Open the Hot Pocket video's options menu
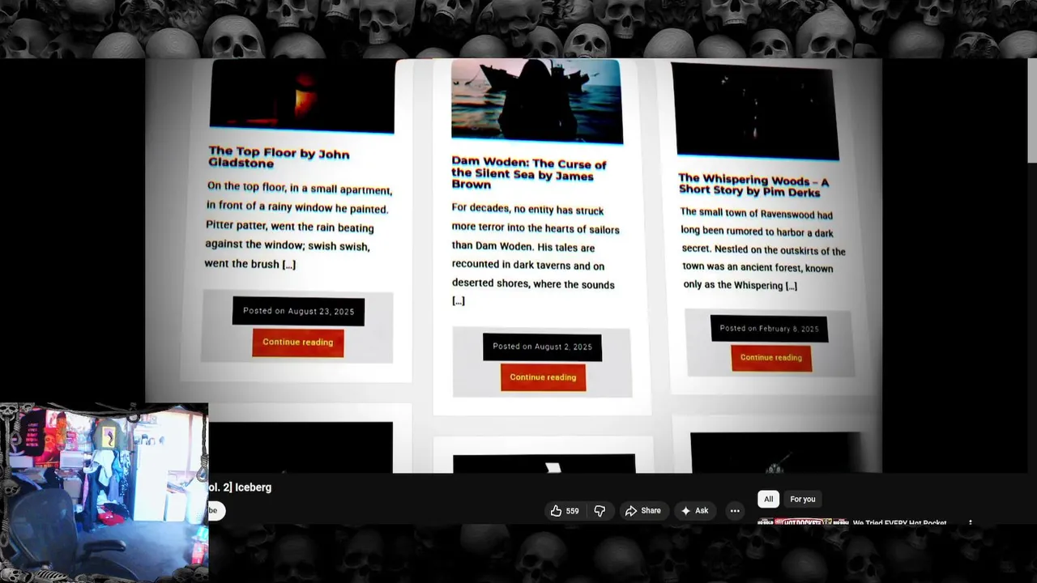This screenshot has height=583, width=1037. (971, 523)
